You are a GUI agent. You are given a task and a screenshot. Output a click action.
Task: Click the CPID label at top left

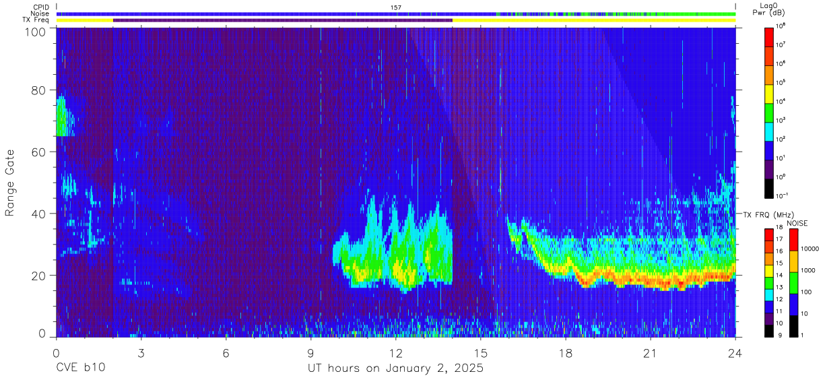click(x=41, y=7)
